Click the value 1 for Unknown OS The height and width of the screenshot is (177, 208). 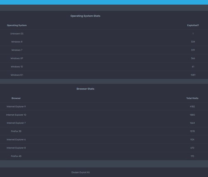point(193,34)
